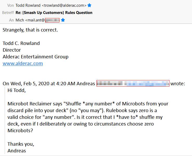Viewport: 192px width, 156px height.
Task: Click the signature name Todd C. Rowland
Action: [21, 43]
